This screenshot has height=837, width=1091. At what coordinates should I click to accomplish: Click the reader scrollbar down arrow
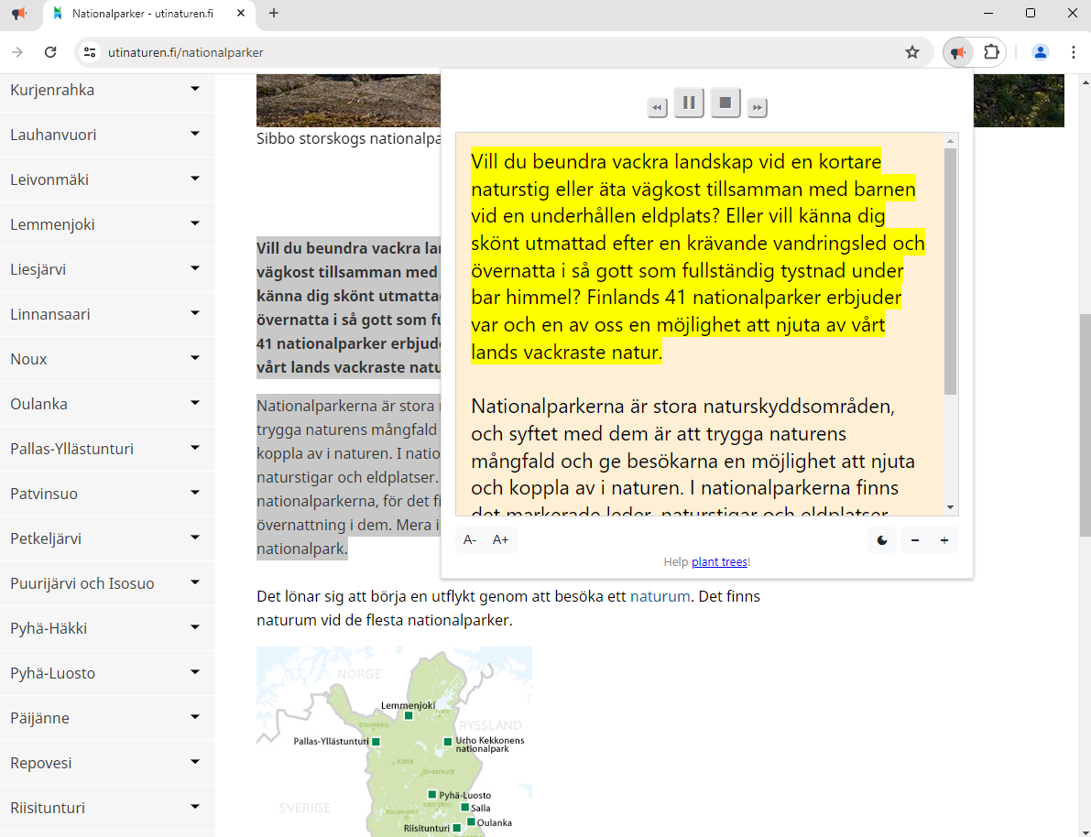click(x=951, y=508)
